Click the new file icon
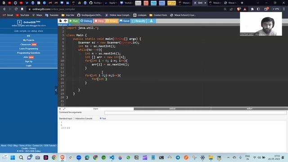Viewport: 288px width, 162px height. tap(60, 21)
